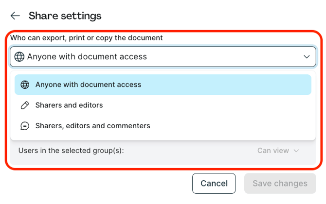
Task: Click the Save changes button
Action: coord(280,184)
